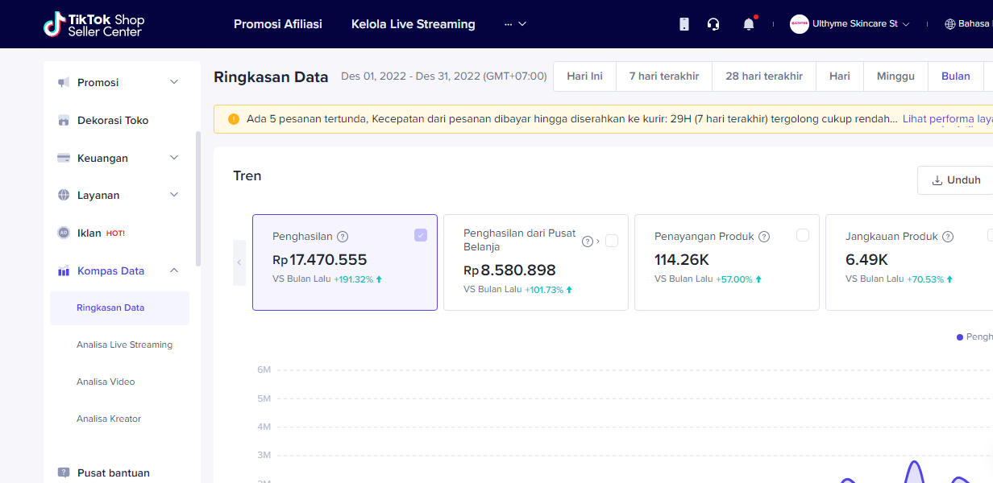Select the 7 hari terakhir tab
The width and height of the screenshot is (993, 483).
[x=664, y=76]
